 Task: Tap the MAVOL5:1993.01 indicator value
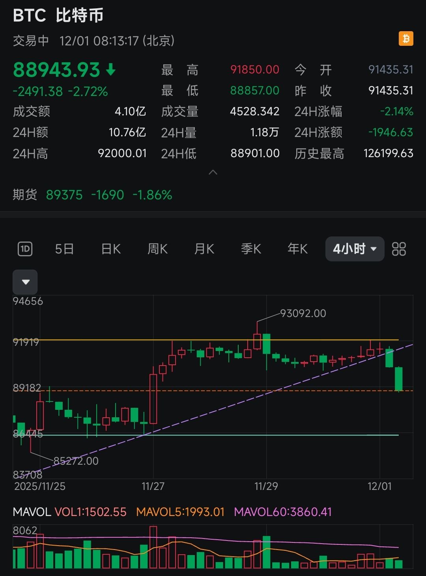180,512
